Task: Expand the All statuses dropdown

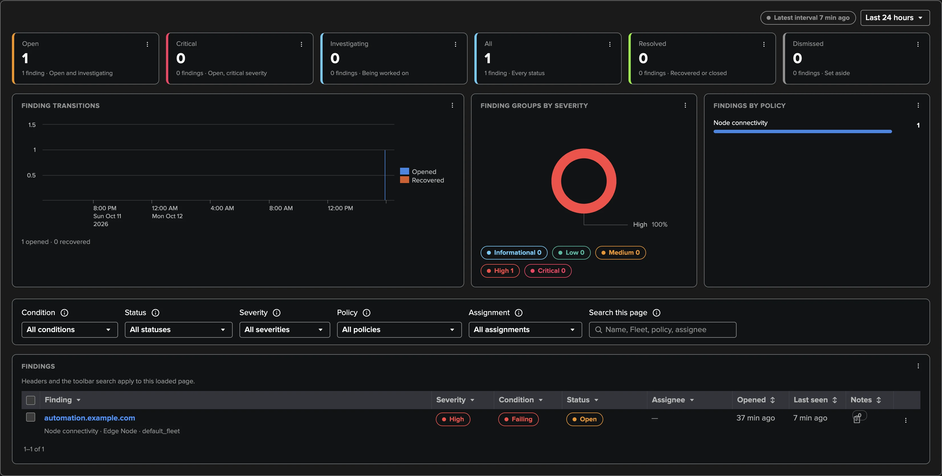Action: [178, 330]
